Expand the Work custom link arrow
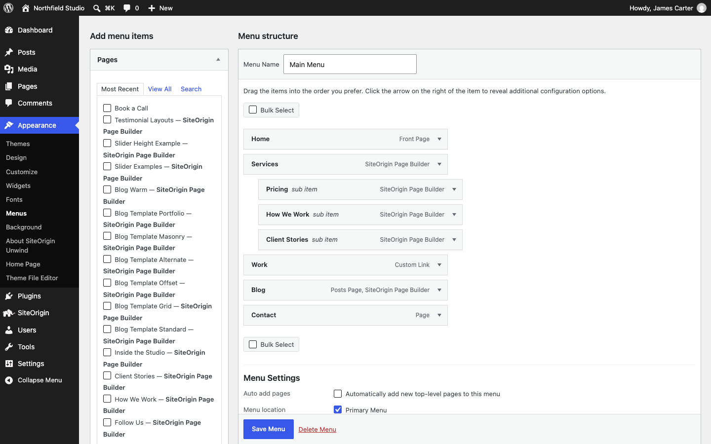Image resolution: width=711 pixels, height=444 pixels. click(x=439, y=265)
